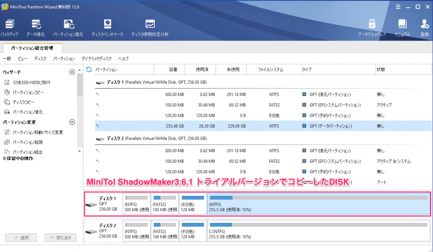
Task: Select Disk 1 300 MB NTFS block in map
Action: point(137,204)
